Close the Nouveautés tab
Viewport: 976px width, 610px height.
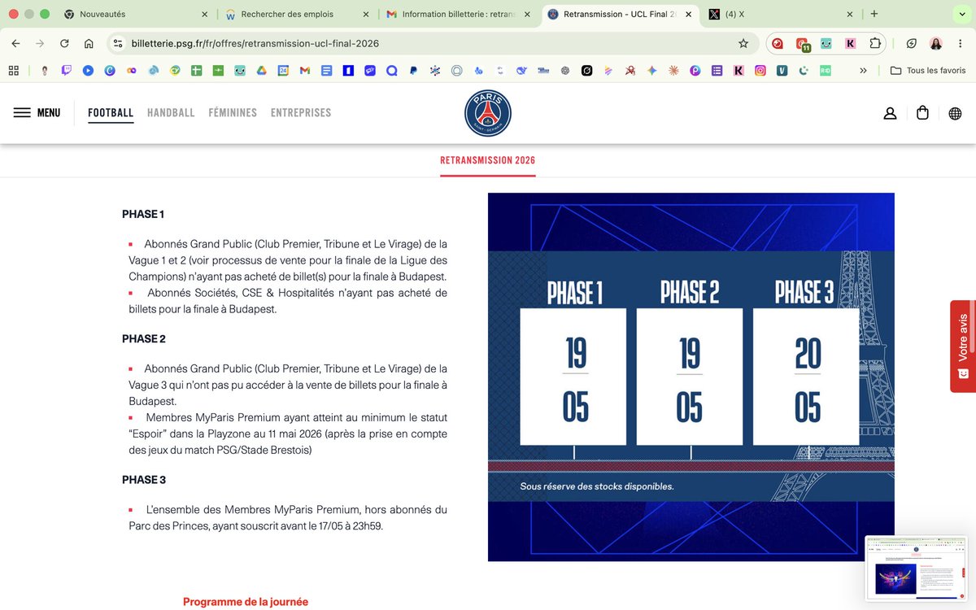(203, 14)
